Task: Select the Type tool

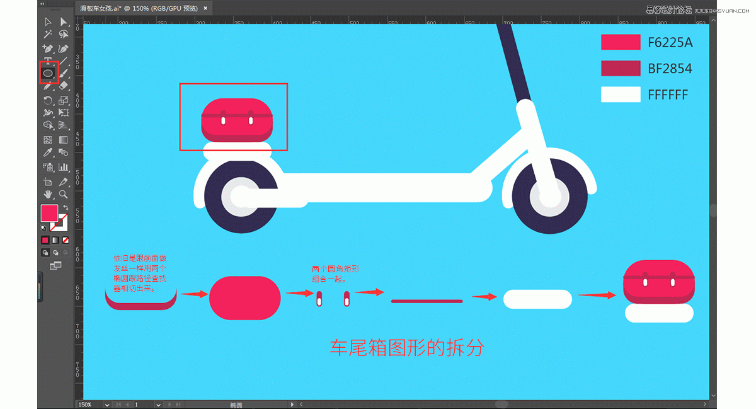Action: [48, 60]
